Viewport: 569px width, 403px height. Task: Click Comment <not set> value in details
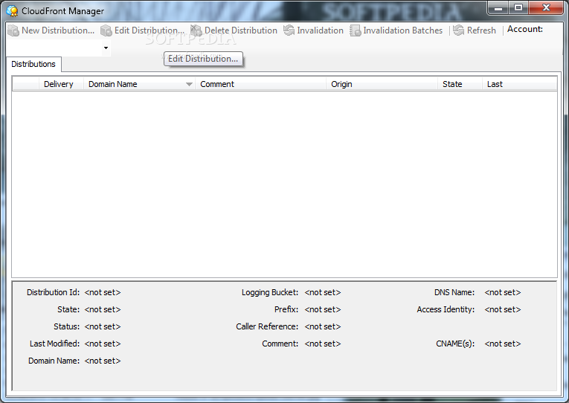pos(323,344)
